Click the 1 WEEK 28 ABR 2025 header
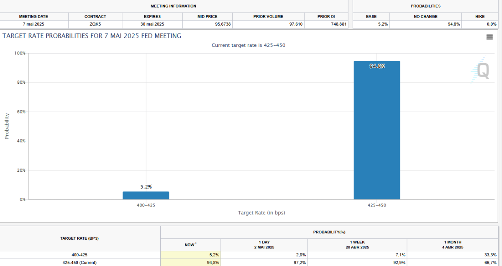This screenshot has height=266, width=502. pos(357,245)
